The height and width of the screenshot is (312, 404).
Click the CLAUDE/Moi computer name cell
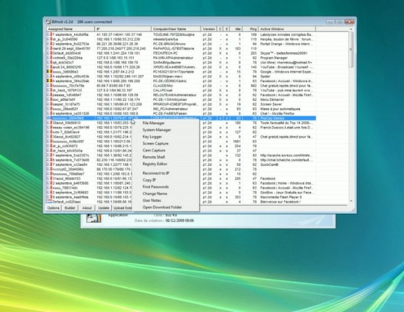pyautogui.click(x=163, y=85)
